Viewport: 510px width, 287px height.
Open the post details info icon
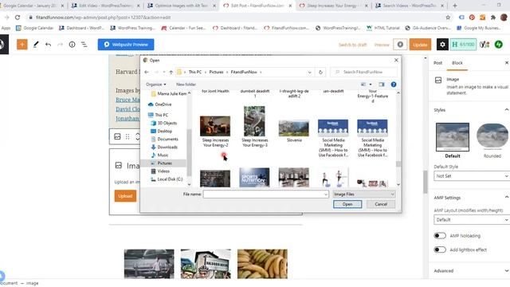[x=73, y=45]
